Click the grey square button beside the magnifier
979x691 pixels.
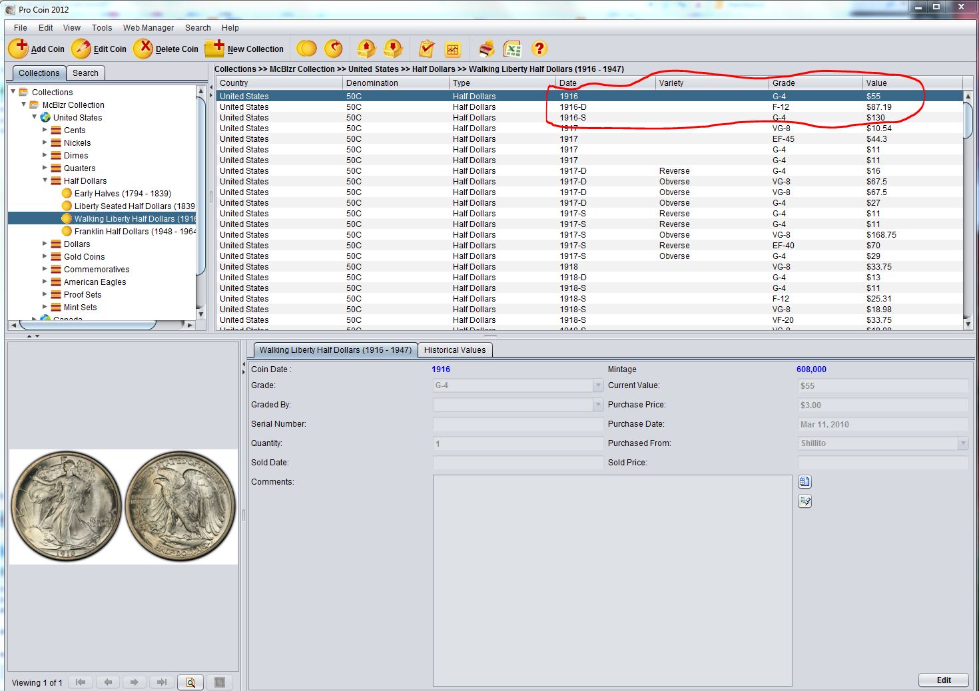click(x=220, y=682)
